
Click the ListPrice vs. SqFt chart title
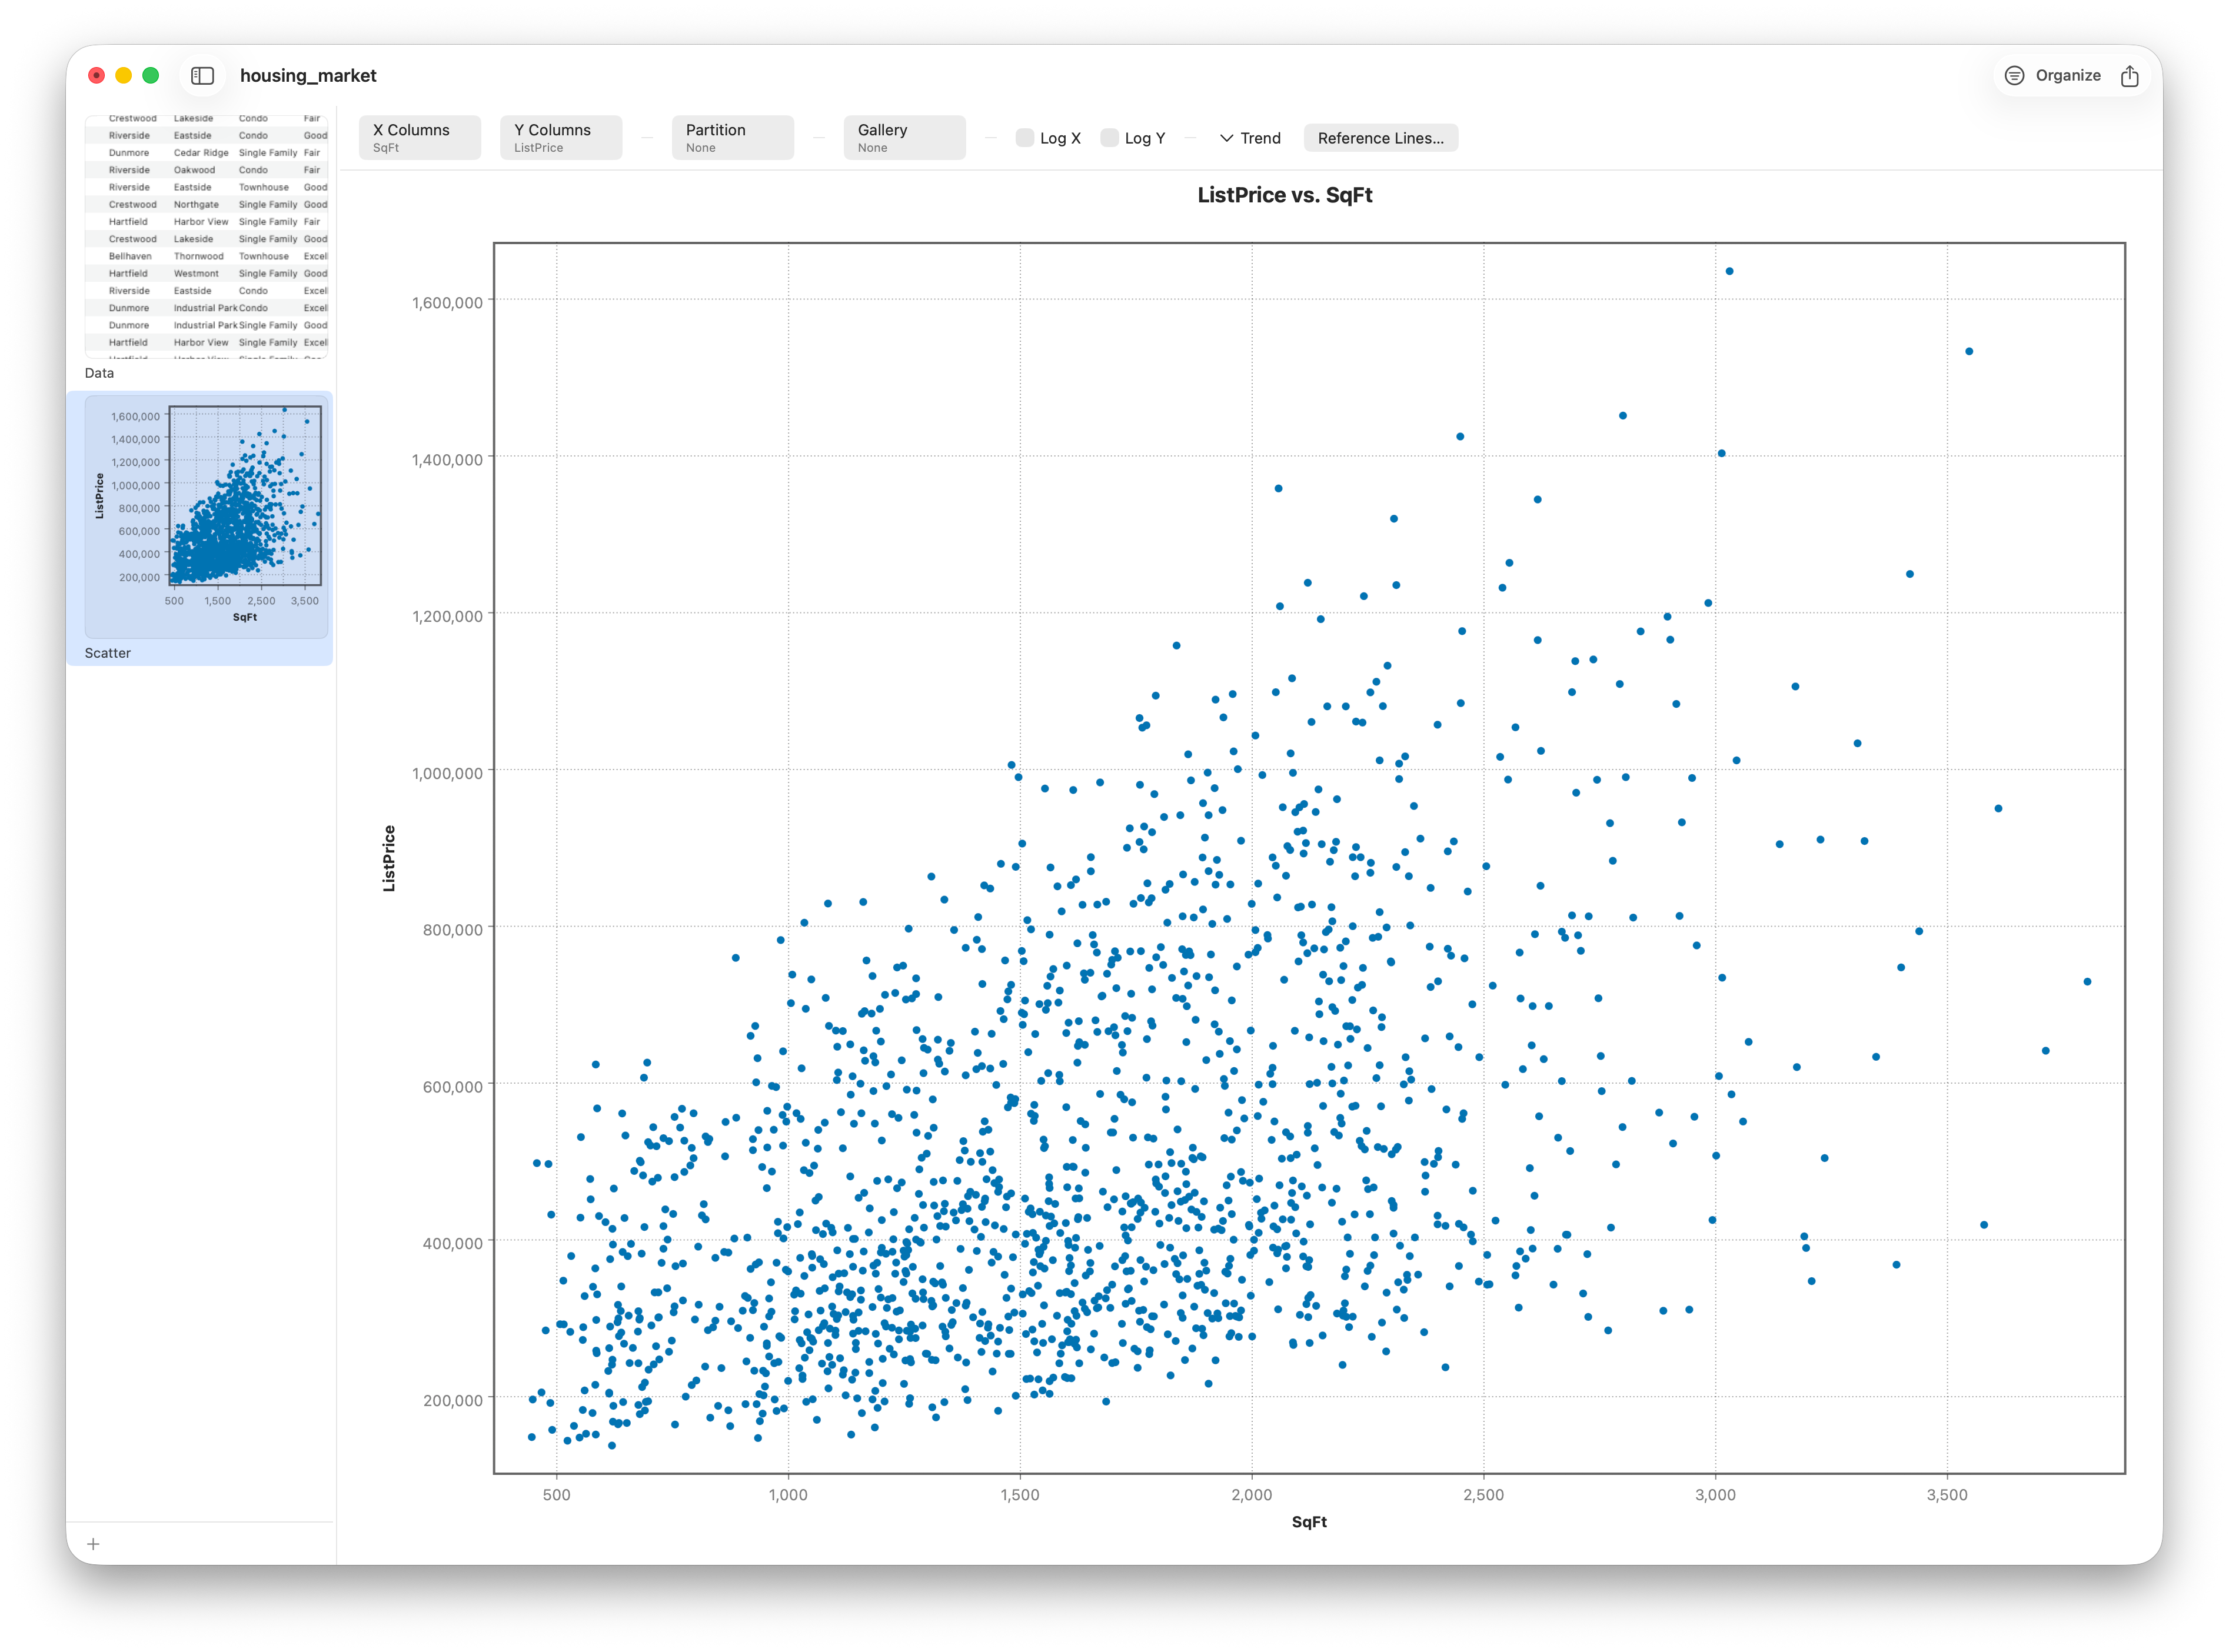[1284, 195]
